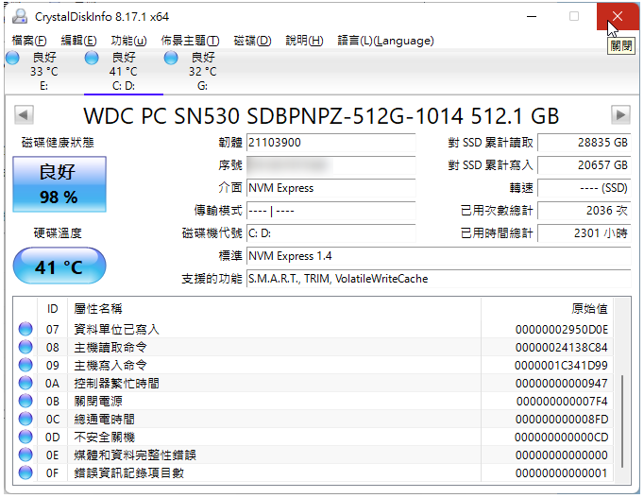Click power on count value 2036 次
Screen dimensions: 644x498
(584, 211)
